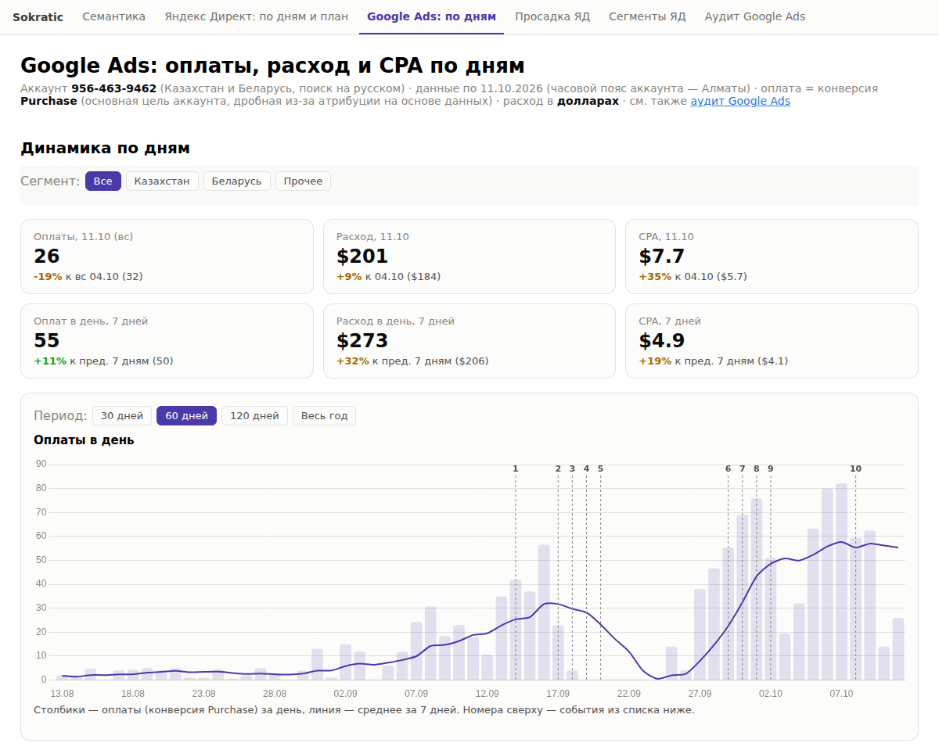Screen dimensions: 939x743
Task: Click event marker 7 on chart
Action: point(742,468)
